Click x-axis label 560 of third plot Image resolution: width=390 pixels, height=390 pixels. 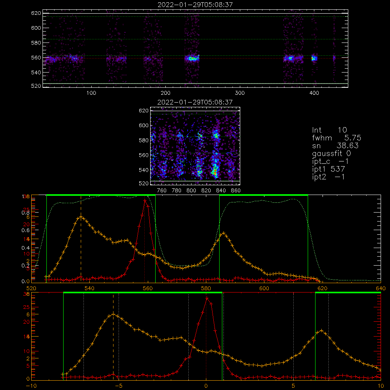coord(148,288)
